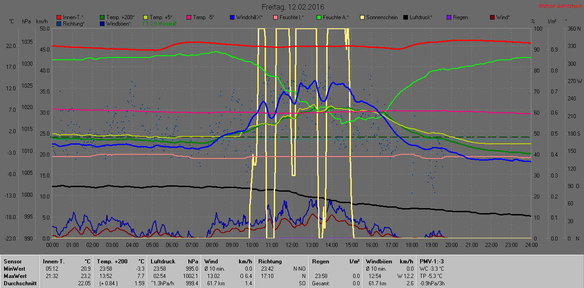This screenshot has width=584, height=288.
Task: Click the yellow-green Temp. +5 legend icon
Action: (146, 17)
